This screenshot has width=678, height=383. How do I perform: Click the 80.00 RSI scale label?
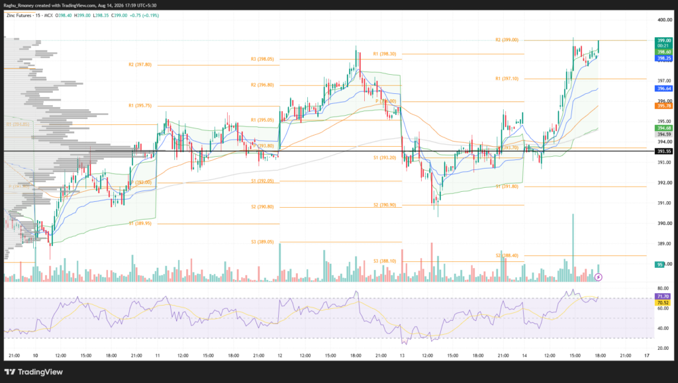click(663, 288)
